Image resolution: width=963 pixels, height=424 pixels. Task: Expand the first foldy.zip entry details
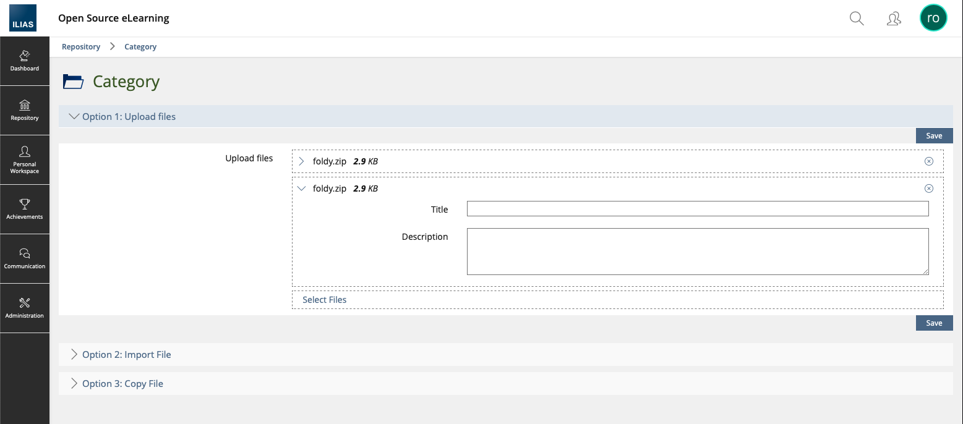click(x=302, y=161)
